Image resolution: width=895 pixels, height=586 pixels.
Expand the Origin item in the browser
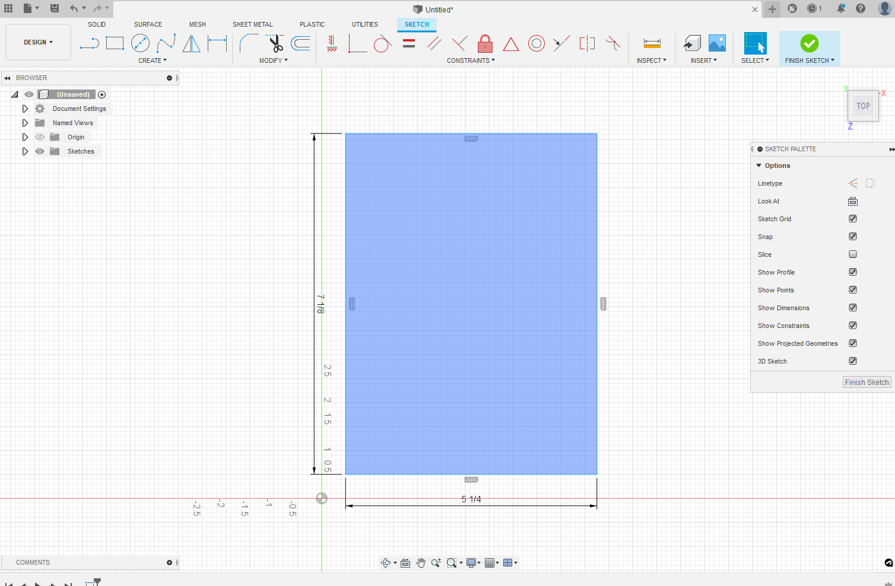coord(25,136)
